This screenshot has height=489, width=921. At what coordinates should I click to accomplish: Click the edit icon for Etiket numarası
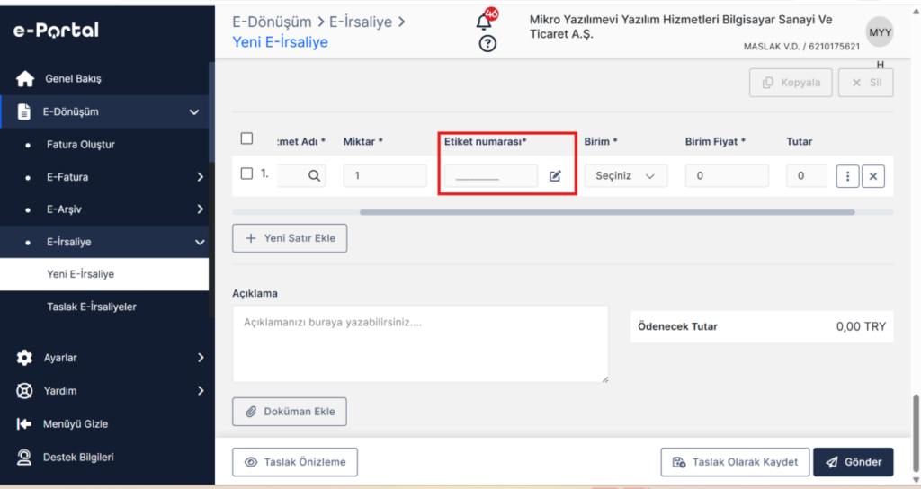click(555, 176)
